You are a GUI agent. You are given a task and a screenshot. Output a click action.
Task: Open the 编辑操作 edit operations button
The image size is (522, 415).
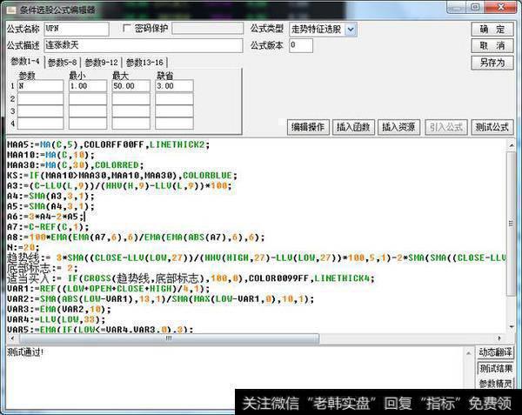[308, 127]
